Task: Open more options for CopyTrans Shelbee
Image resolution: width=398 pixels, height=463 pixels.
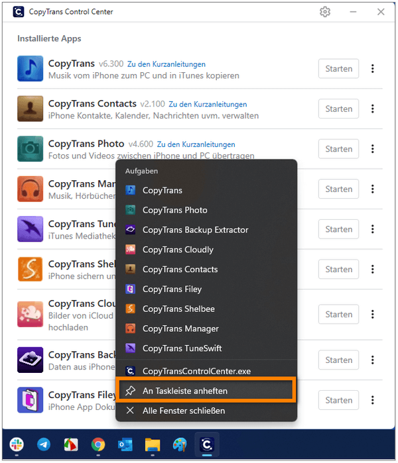Action: click(373, 270)
